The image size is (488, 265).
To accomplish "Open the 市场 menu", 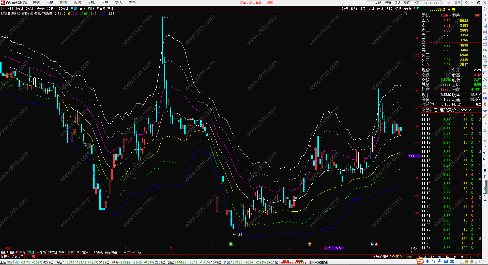I will click(50, 3).
